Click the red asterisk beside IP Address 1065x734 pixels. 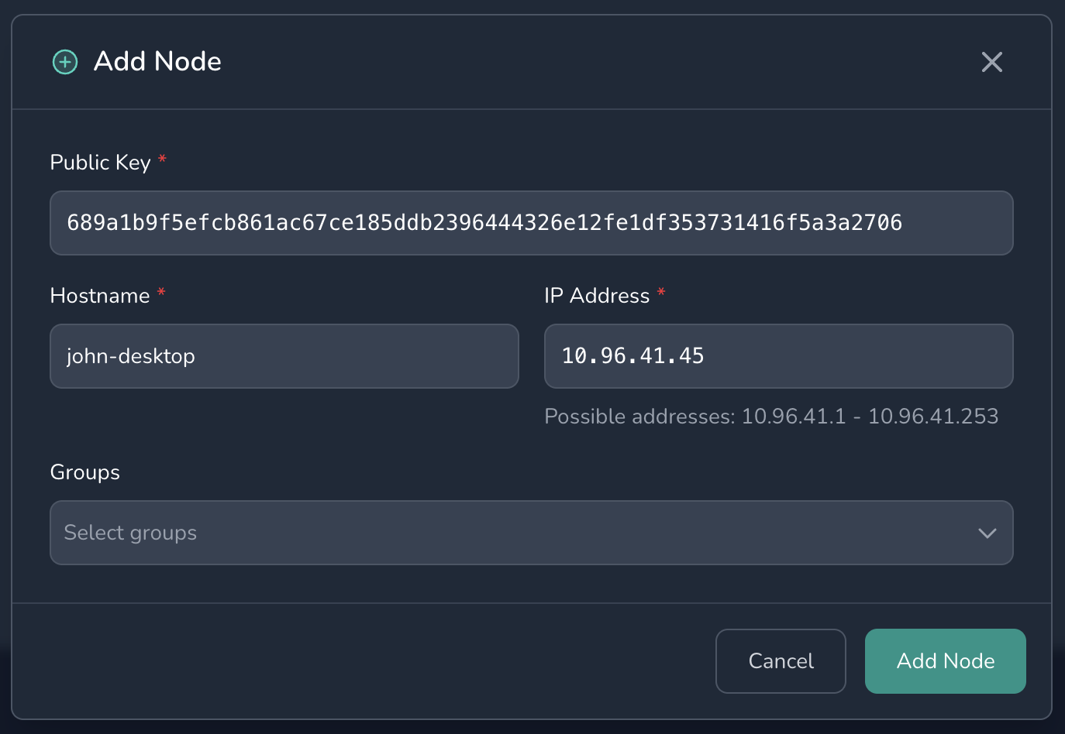661,293
